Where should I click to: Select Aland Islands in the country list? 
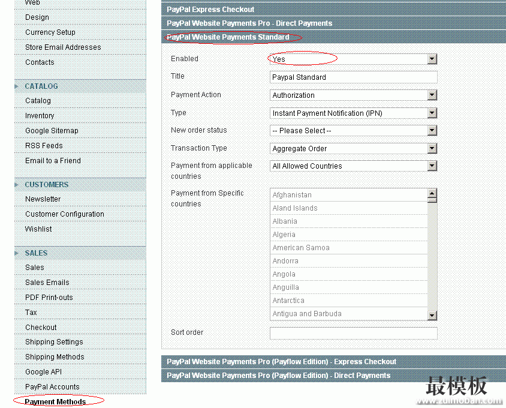348,208
